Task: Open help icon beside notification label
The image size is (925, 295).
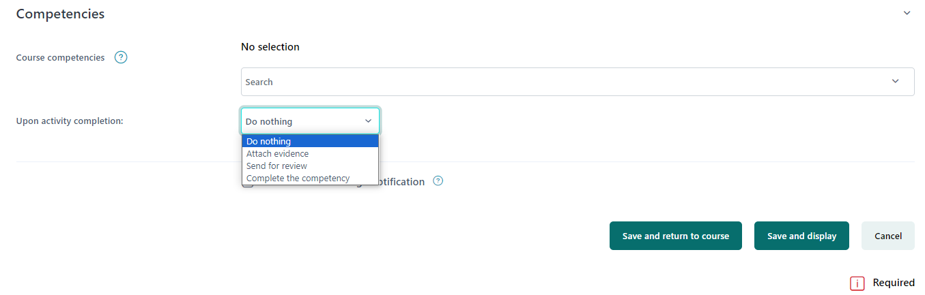Action: pos(438,181)
